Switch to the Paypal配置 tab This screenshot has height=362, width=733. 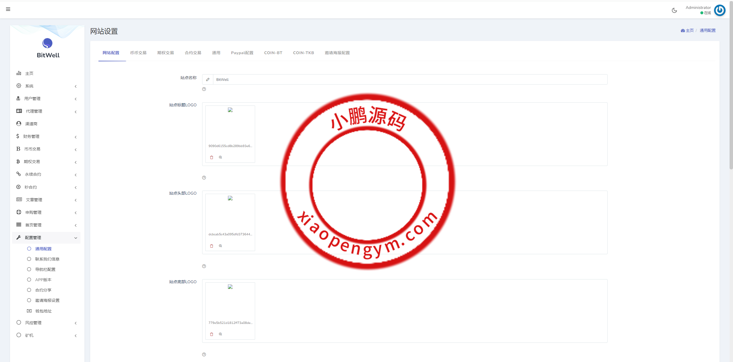[242, 53]
